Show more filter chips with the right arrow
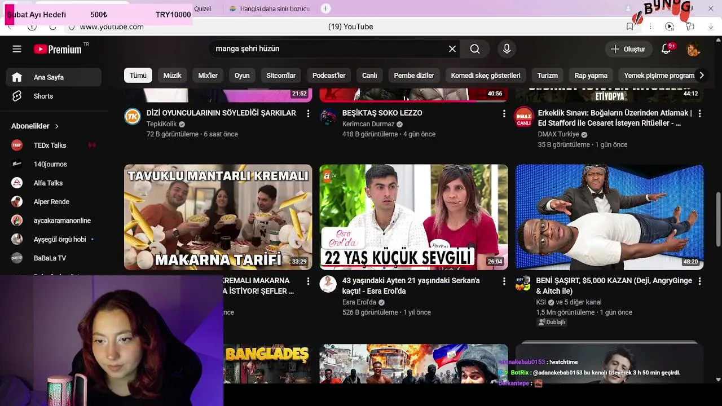 point(701,75)
